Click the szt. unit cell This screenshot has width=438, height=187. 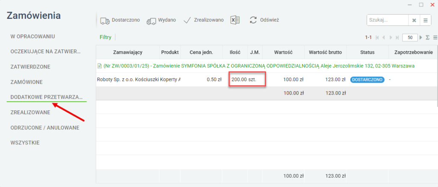pos(255,80)
